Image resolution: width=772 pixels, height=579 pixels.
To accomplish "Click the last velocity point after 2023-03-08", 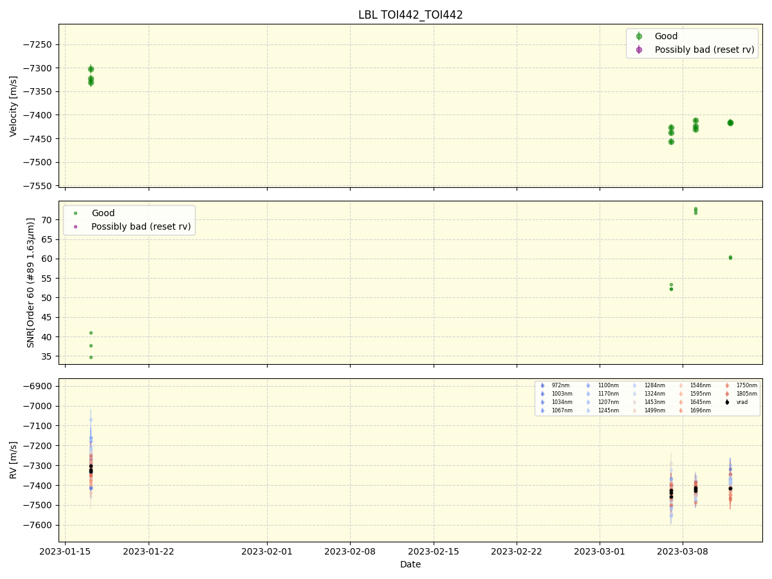I will [730, 123].
